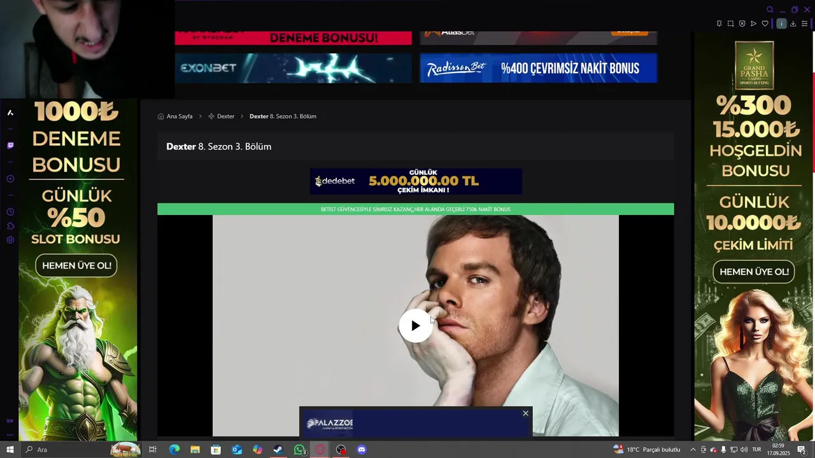
Task: Click the green Betist bonus strip
Action: [415, 209]
